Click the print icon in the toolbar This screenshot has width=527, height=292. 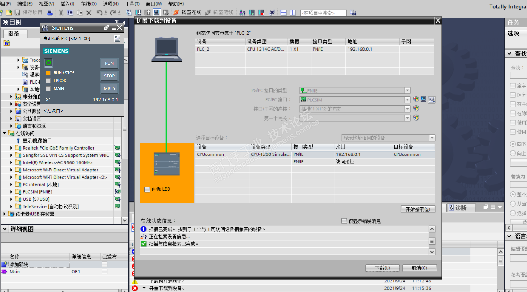pos(49,13)
